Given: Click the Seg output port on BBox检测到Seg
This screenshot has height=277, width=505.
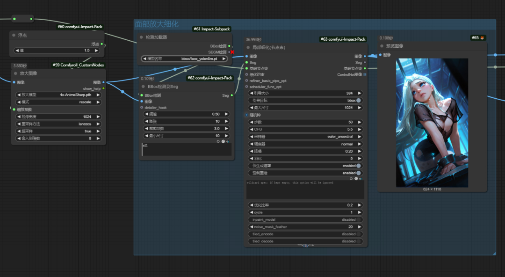Looking at the screenshot, I should [x=232, y=95].
